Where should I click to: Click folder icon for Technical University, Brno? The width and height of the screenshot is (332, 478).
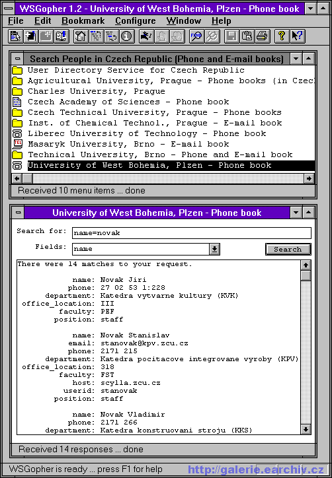tap(17, 155)
